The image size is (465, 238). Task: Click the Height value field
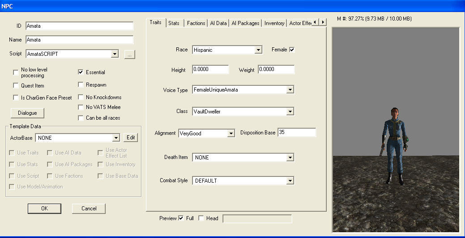pyautogui.click(x=210, y=69)
